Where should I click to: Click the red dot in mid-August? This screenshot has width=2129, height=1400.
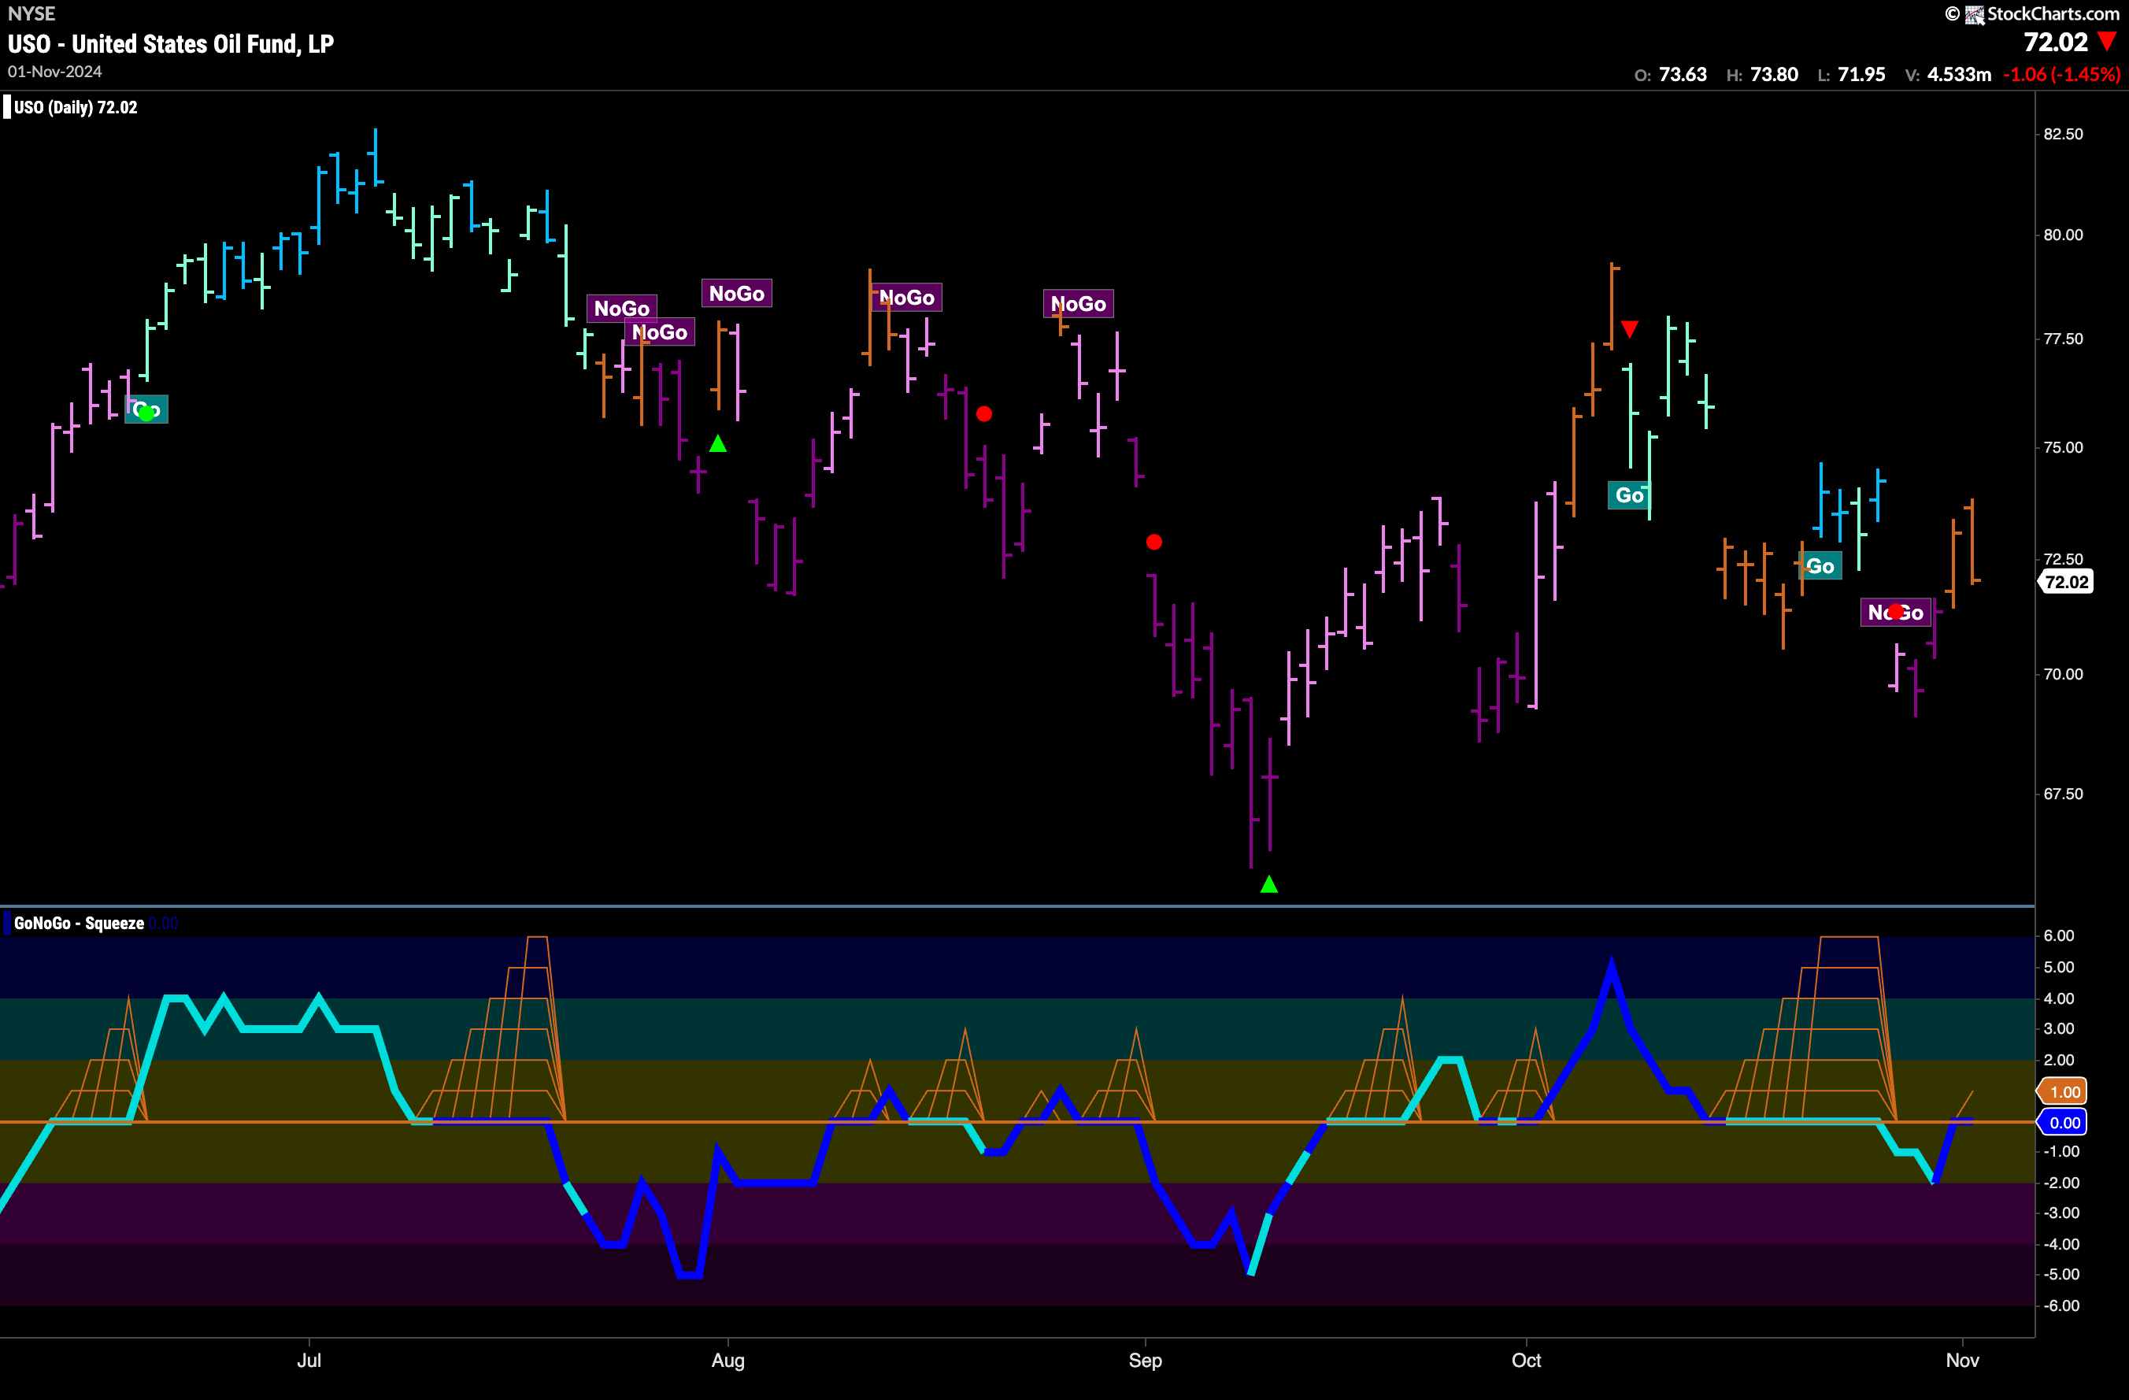[984, 414]
